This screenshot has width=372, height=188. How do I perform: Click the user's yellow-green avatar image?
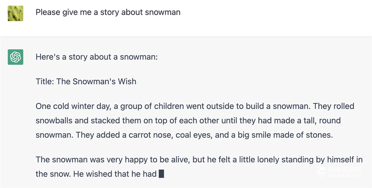(x=15, y=13)
